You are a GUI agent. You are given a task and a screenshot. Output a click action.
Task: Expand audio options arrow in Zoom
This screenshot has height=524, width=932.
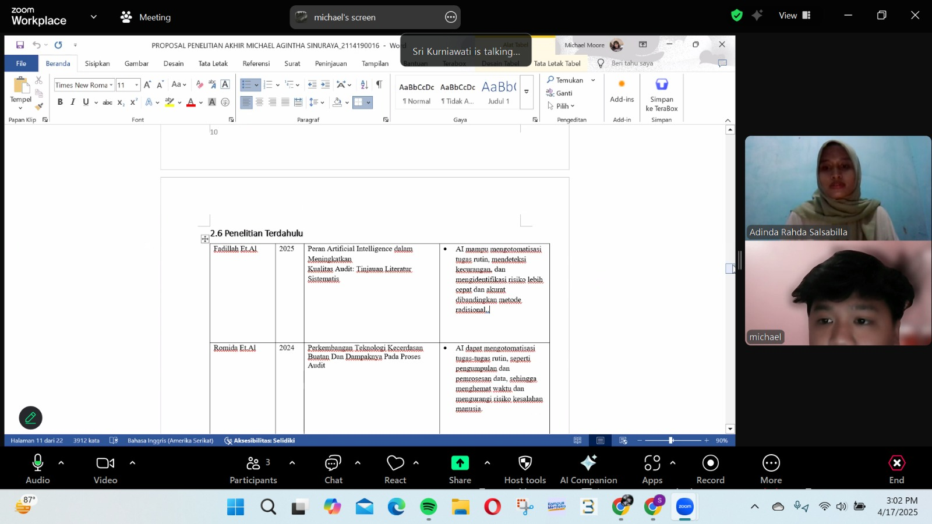[x=61, y=463]
